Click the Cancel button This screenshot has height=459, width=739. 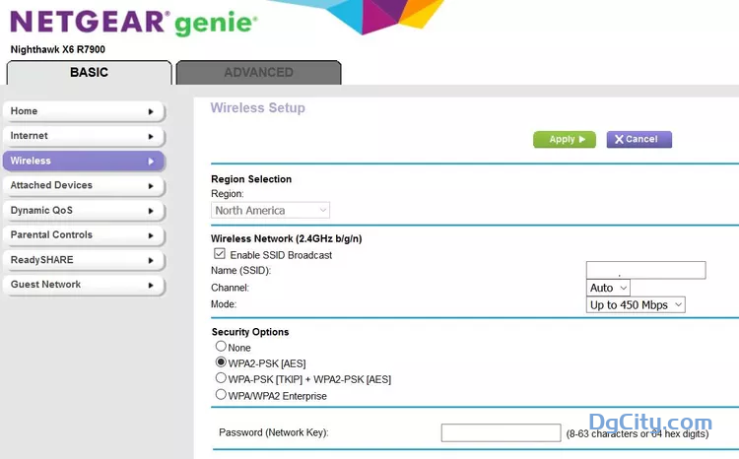[638, 139]
